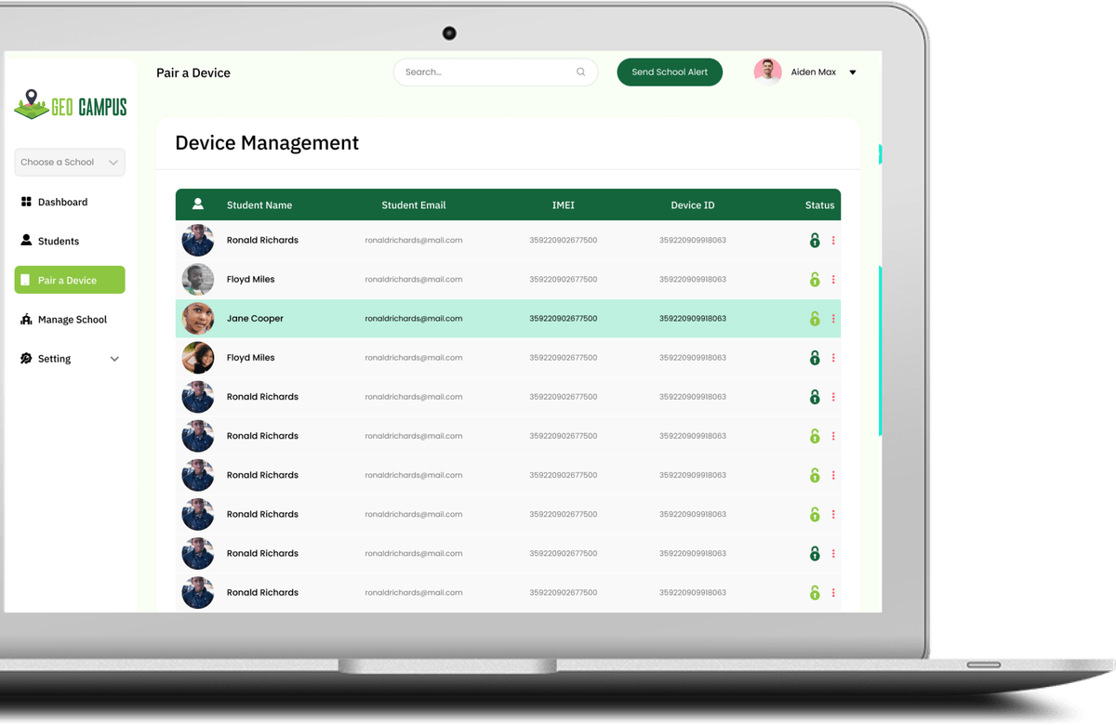Toggle lock status for Jane Cooper

(x=815, y=319)
